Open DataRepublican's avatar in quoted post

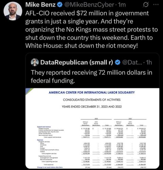coord(35,62)
